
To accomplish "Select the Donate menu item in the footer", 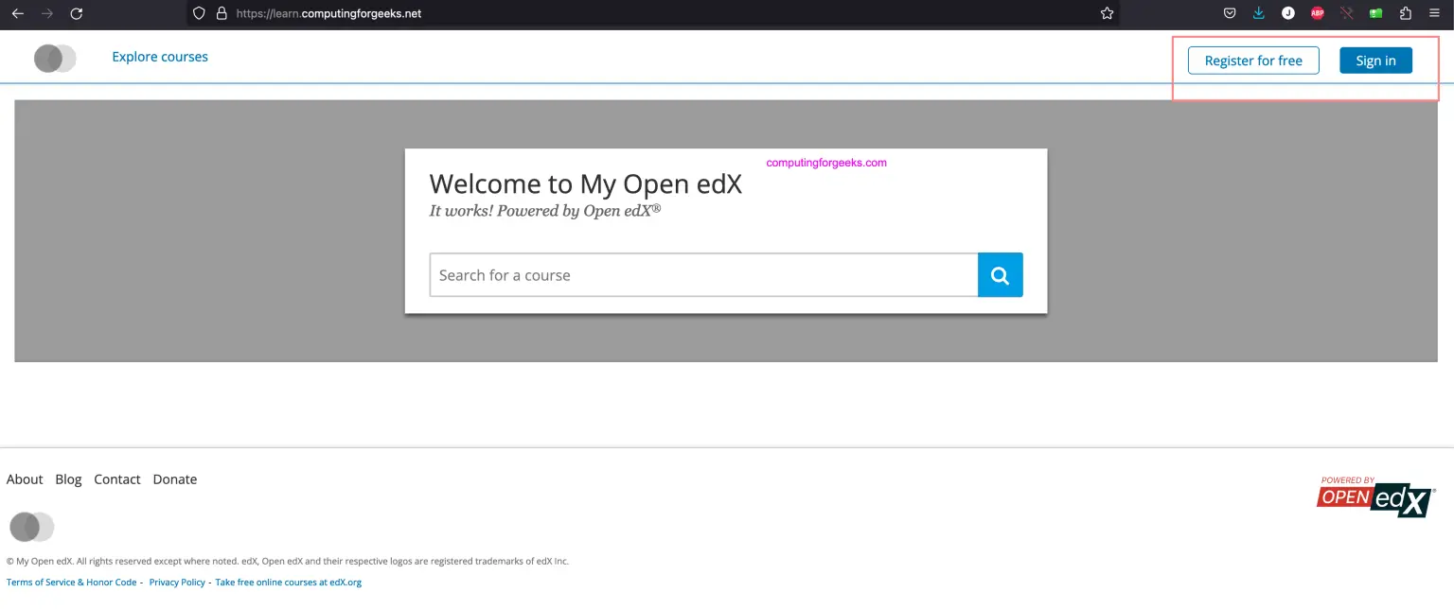I will pos(174,479).
